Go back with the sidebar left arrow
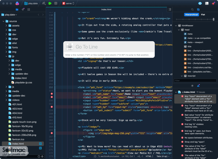The width and height of the screenshot is (218, 159). (38, 15)
